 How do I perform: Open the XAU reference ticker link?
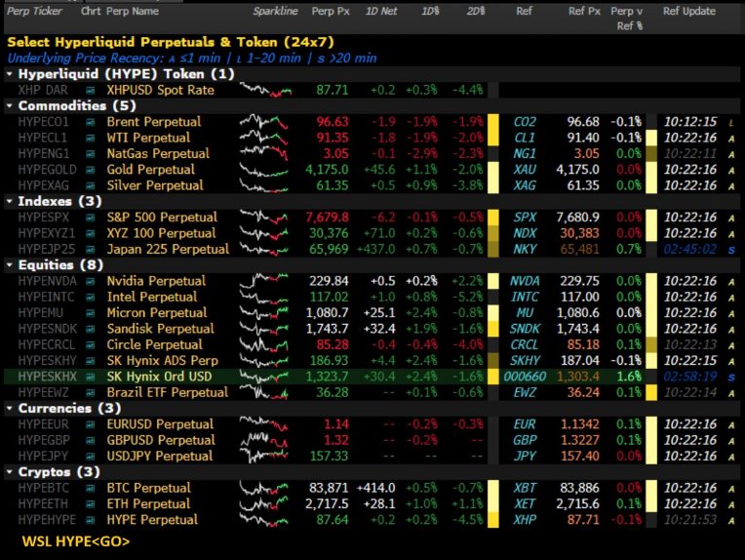pyautogui.click(x=525, y=170)
